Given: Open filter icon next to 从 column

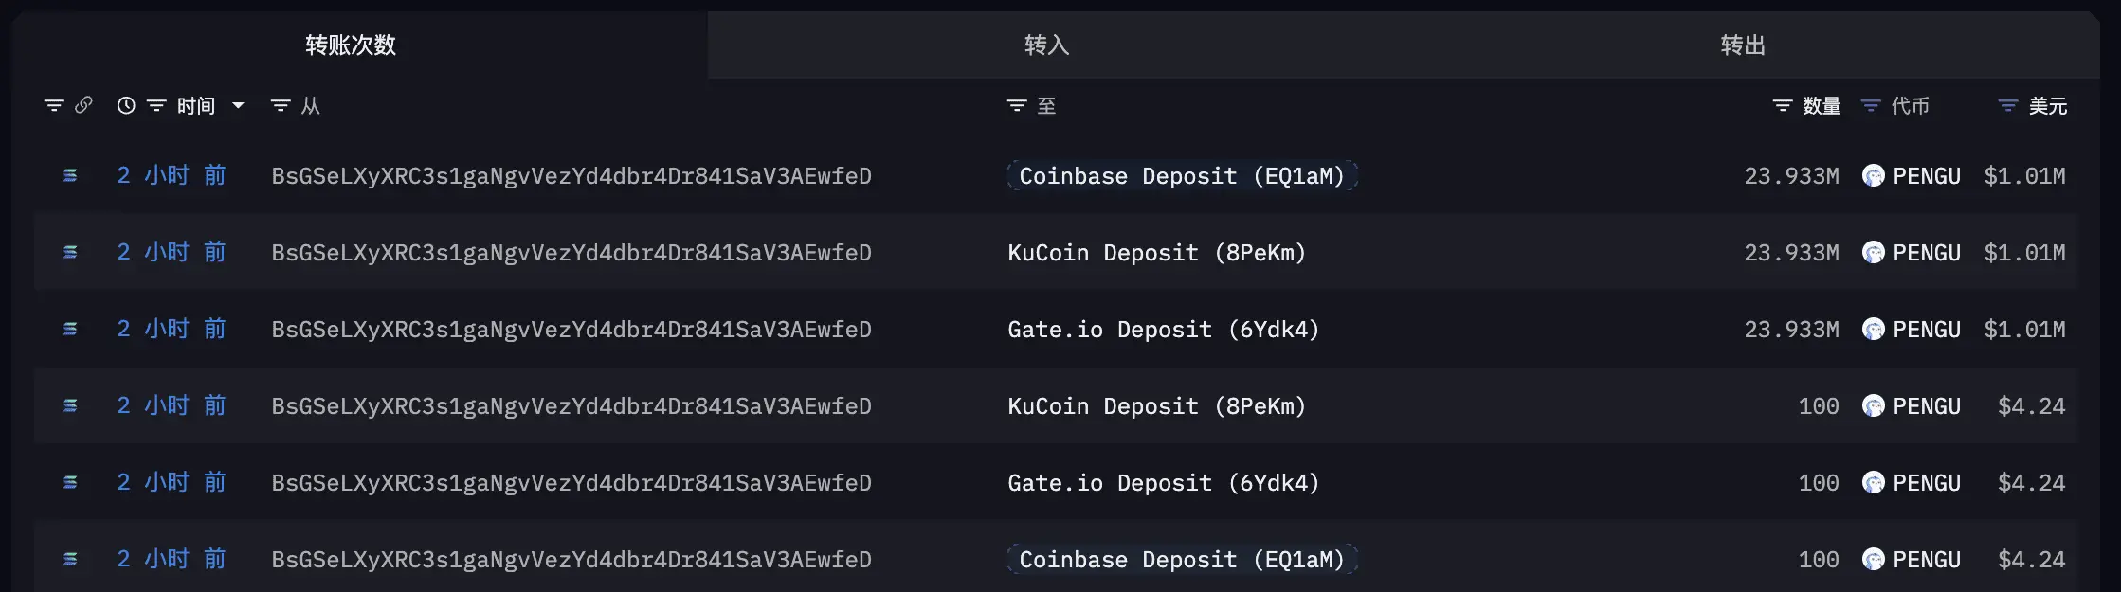Looking at the screenshot, I should pos(281,105).
